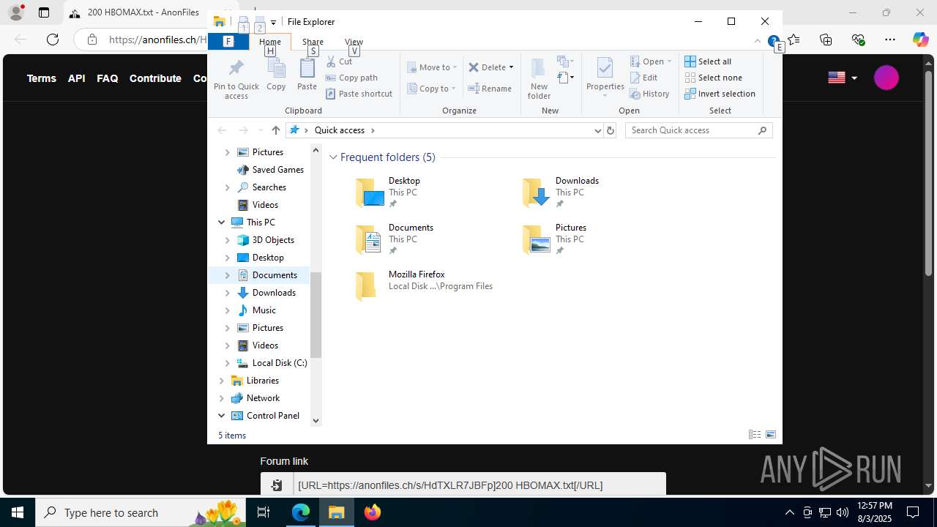Click Paste shortcut command
Viewport: 937px width, 527px height.
(x=359, y=94)
